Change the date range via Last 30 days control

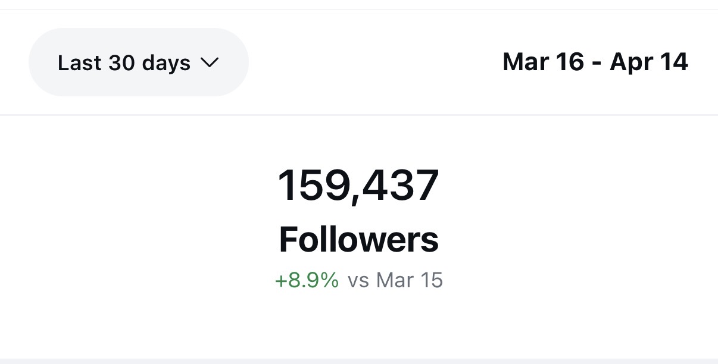(x=138, y=62)
